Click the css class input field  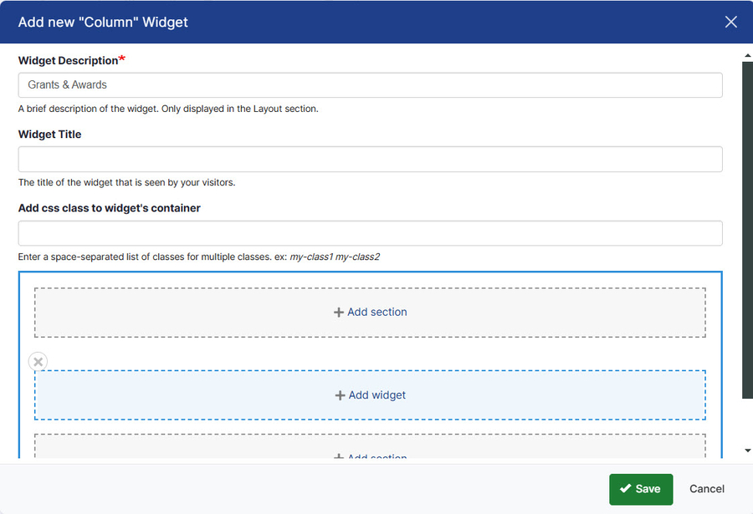(370, 233)
